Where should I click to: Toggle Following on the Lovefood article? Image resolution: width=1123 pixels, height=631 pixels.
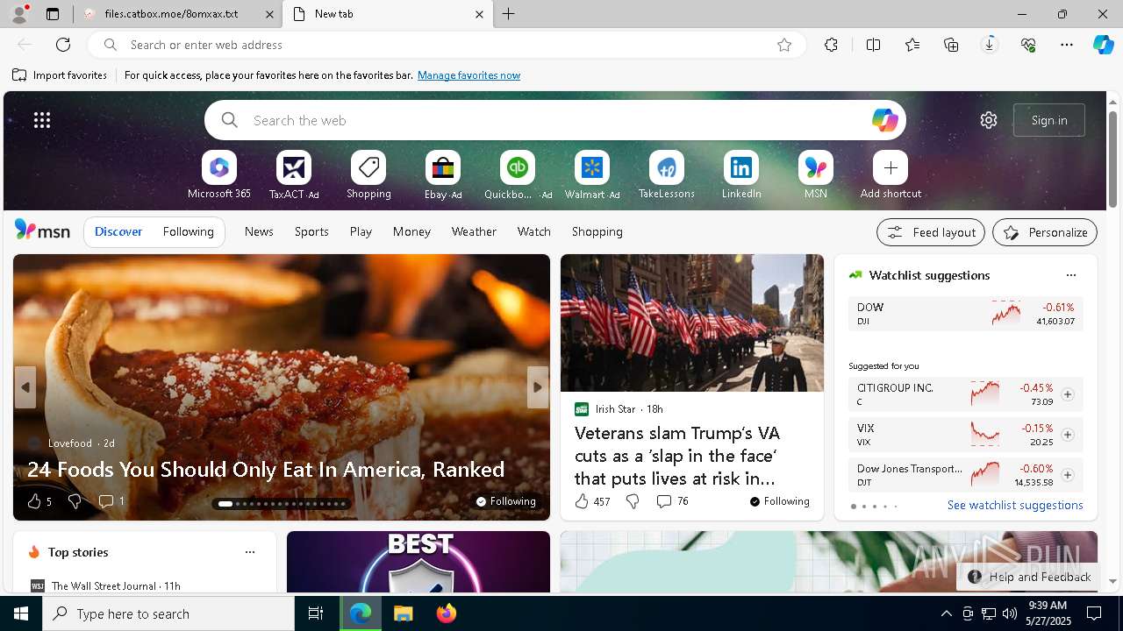(x=505, y=501)
